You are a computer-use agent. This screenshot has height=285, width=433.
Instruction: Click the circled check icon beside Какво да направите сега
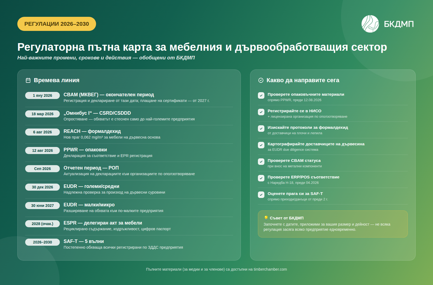point(261,80)
